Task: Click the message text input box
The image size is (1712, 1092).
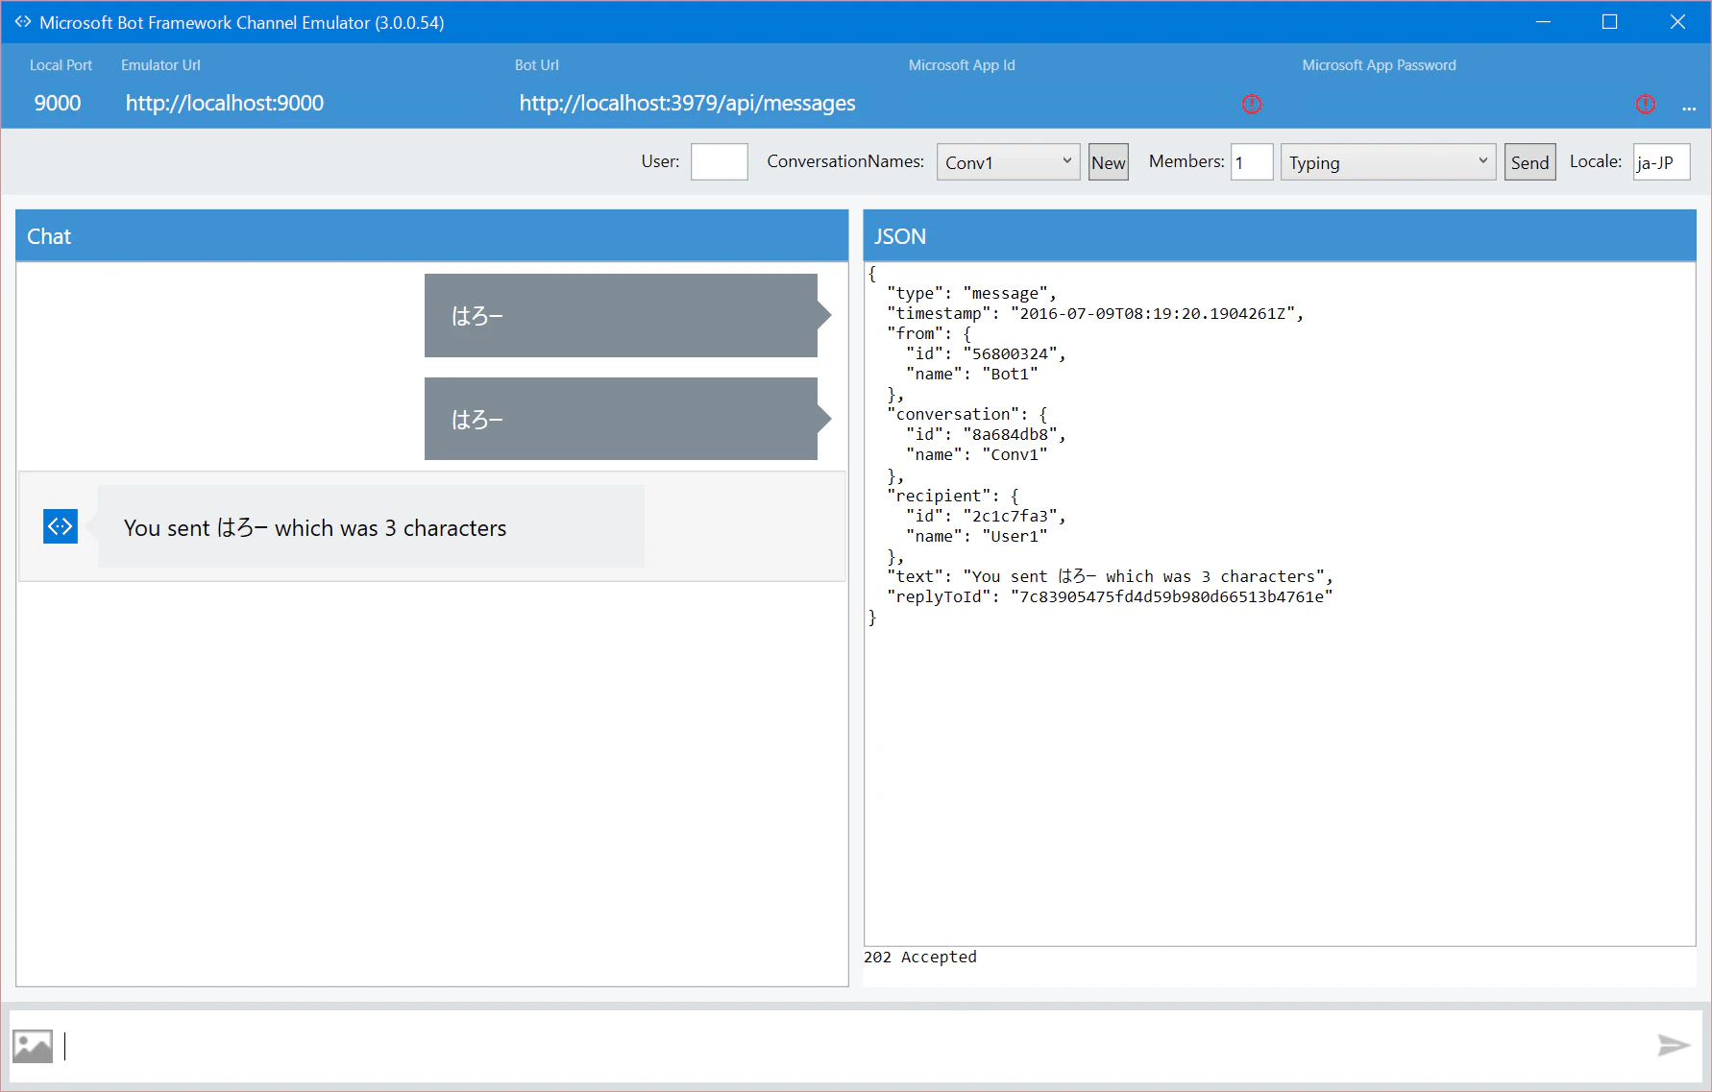Action: [855, 1046]
